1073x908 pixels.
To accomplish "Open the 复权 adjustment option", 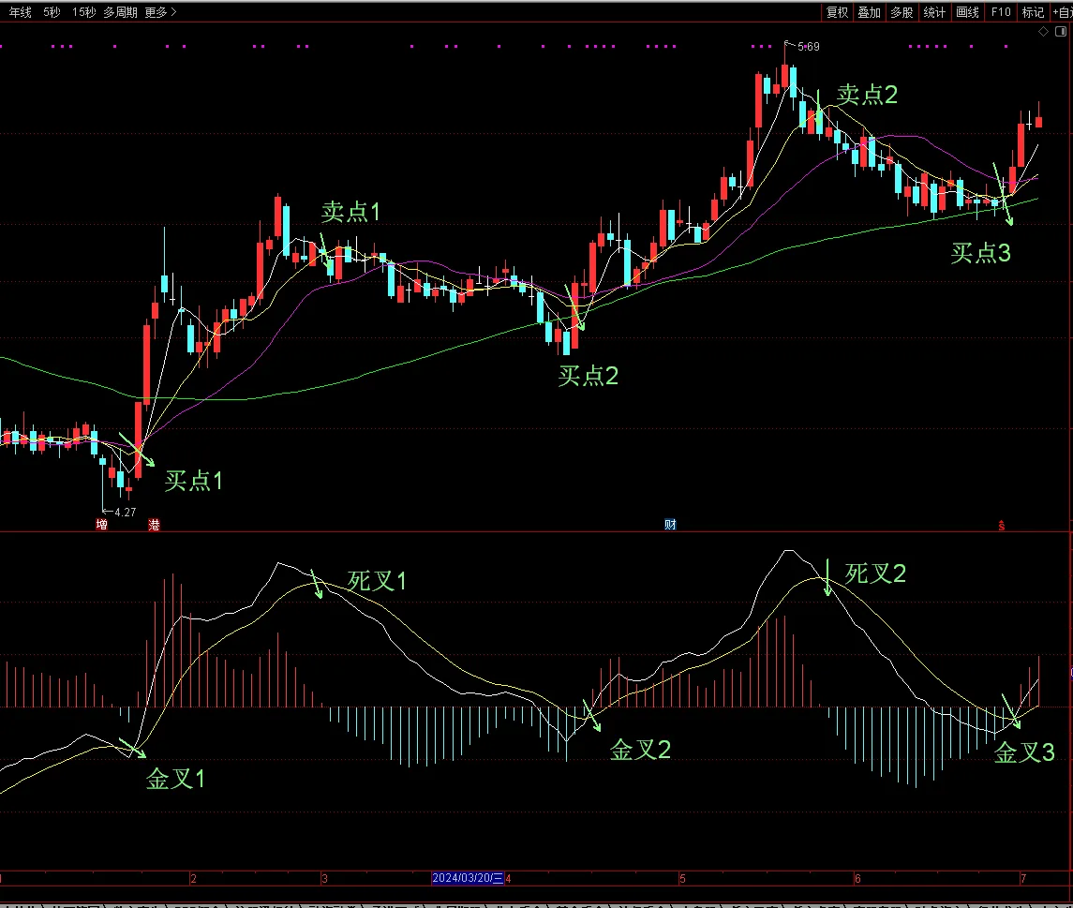I will [837, 12].
